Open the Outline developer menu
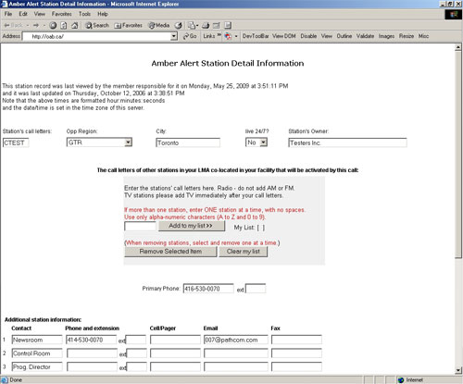Image resolution: width=463 pixels, height=384 pixels. [x=344, y=36]
